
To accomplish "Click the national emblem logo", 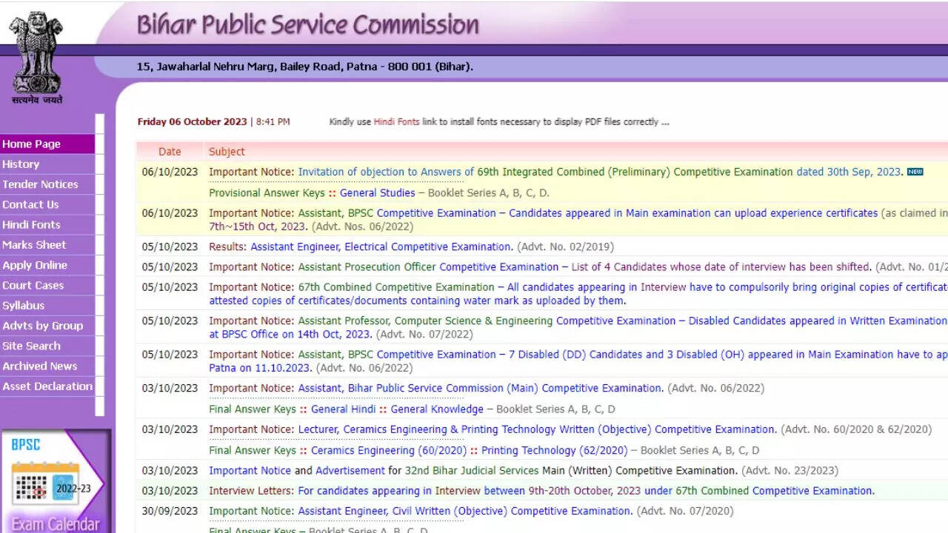I will [x=36, y=57].
